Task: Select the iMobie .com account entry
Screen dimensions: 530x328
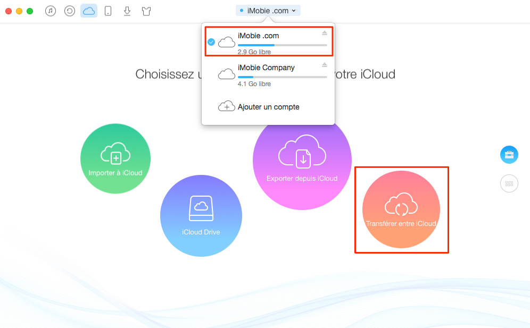Action: [x=269, y=41]
